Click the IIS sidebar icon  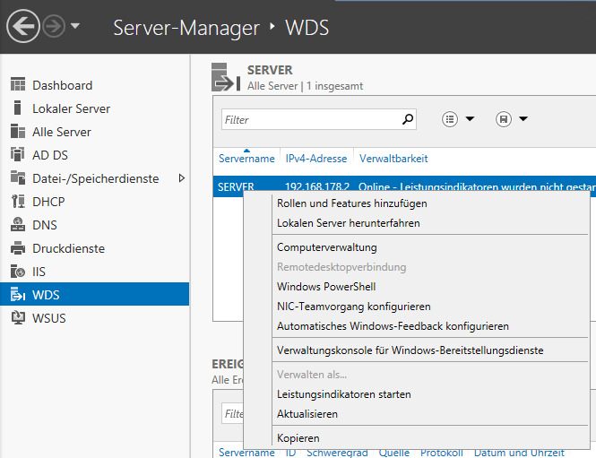[18, 272]
